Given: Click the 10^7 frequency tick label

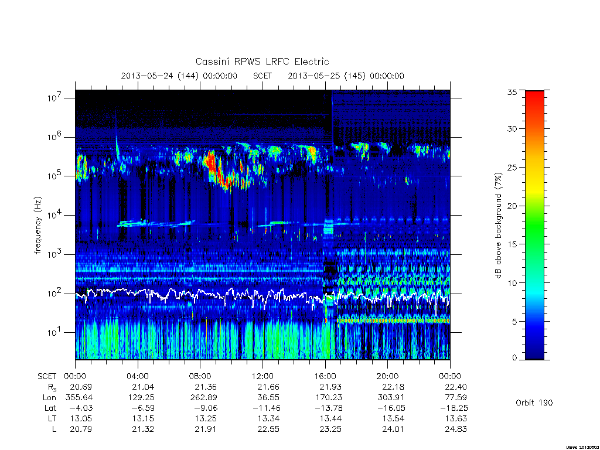Looking at the screenshot, I should (x=54, y=98).
